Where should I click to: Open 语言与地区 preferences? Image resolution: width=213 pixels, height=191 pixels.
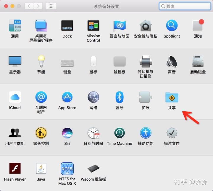coord(120,25)
